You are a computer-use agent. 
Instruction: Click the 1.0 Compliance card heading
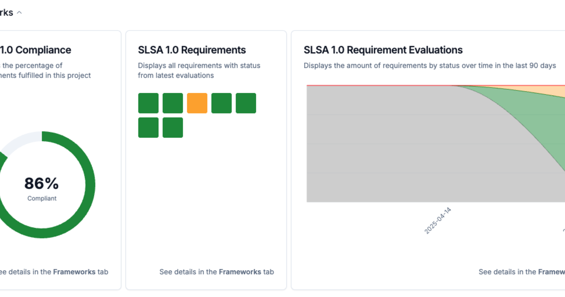pyautogui.click(x=35, y=50)
